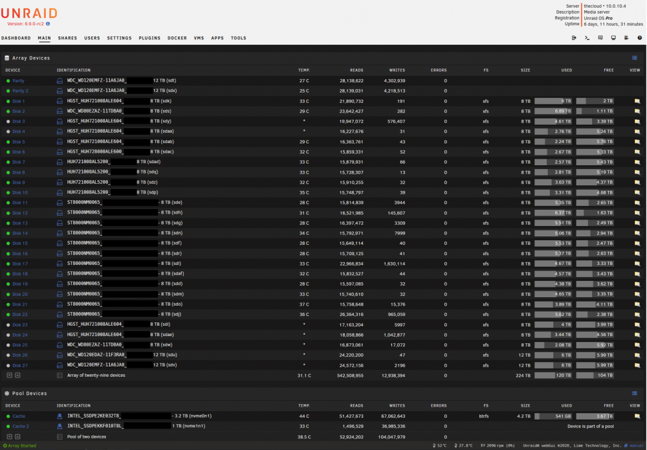This screenshot has height=450, width=647.
Task: Toggle the Array Devices view mode list icon
Action: (635, 58)
